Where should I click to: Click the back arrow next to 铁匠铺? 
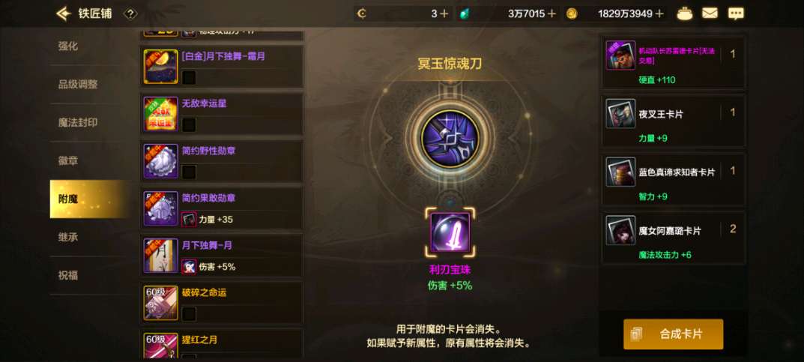(x=63, y=13)
